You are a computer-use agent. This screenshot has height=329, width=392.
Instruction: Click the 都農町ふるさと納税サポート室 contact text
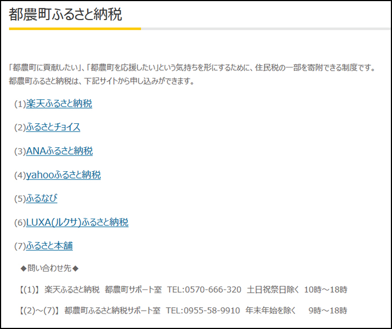tap(112, 311)
